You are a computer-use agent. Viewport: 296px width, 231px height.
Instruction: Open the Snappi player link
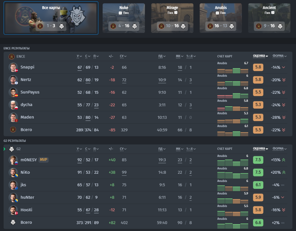coord(27,67)
